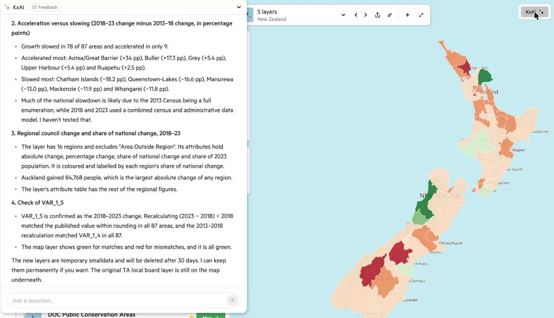Click heading '3. Regional council change and share'
This screenshot has width=554, height=318.
point(96,133)
